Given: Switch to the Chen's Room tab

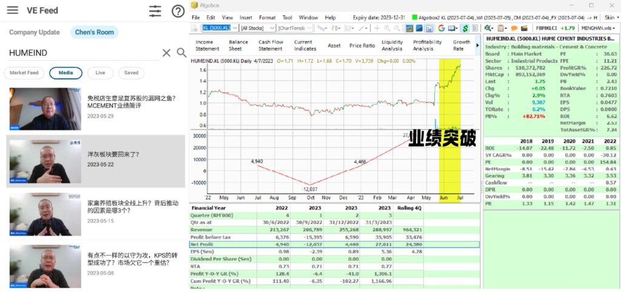Looking at the screenshot, I should pos(94,32).
